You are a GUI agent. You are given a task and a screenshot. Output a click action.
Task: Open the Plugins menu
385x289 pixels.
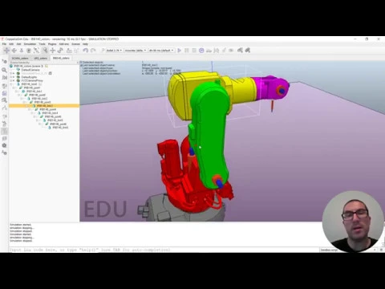point(52,44)
